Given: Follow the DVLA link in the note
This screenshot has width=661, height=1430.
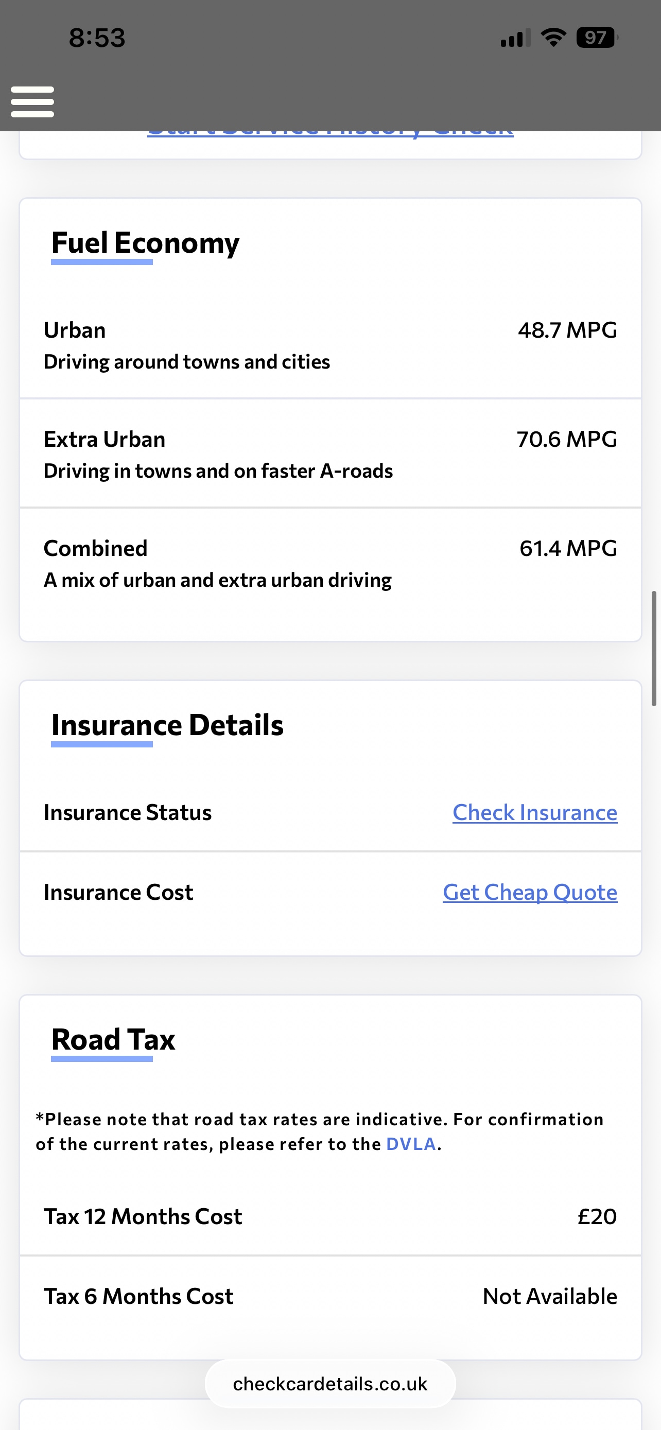Looking at the screenshot, I should (x=411, y=1144).
